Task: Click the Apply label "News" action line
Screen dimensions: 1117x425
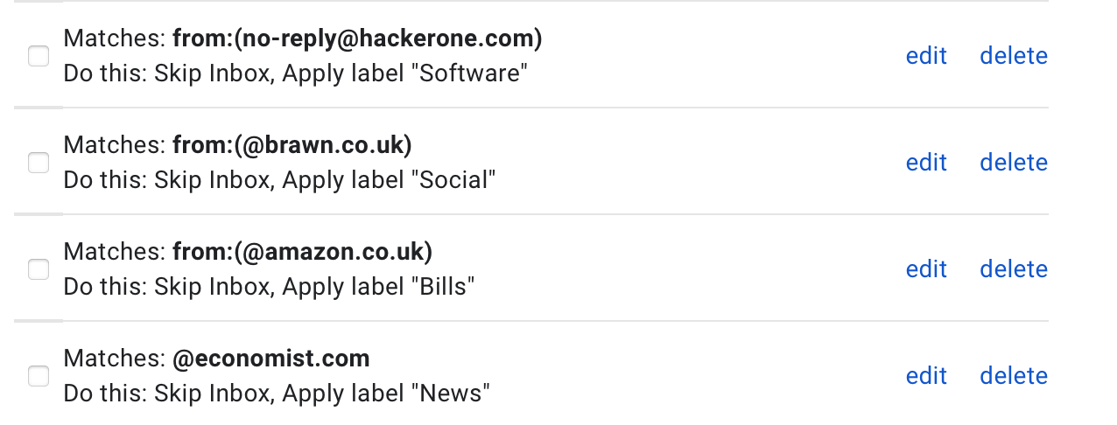Action: [x=277, y=393]
